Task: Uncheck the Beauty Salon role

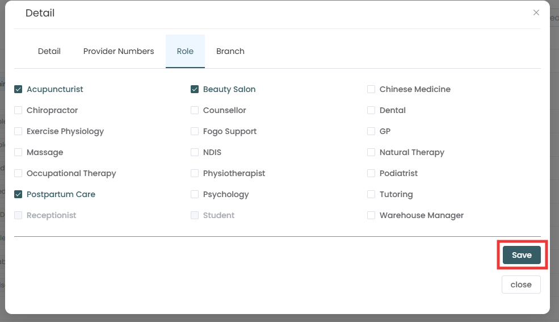Action: click(195, 89)
